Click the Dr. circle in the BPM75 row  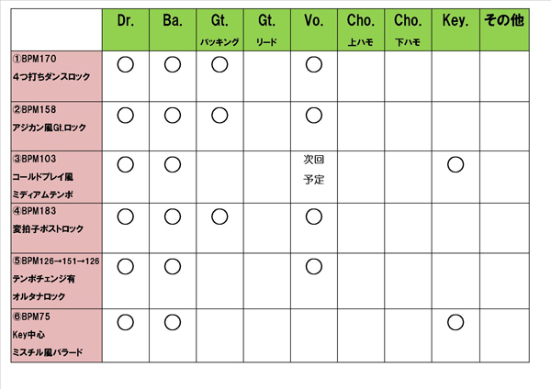pos(126,321)
